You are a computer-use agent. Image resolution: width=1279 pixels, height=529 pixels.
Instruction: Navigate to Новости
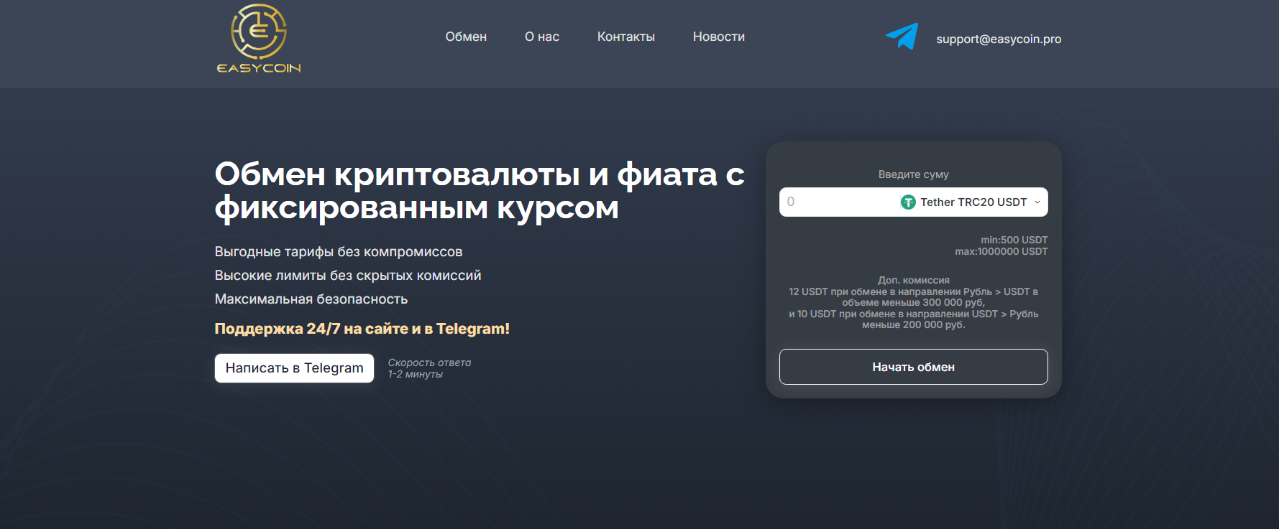(719, 37)
